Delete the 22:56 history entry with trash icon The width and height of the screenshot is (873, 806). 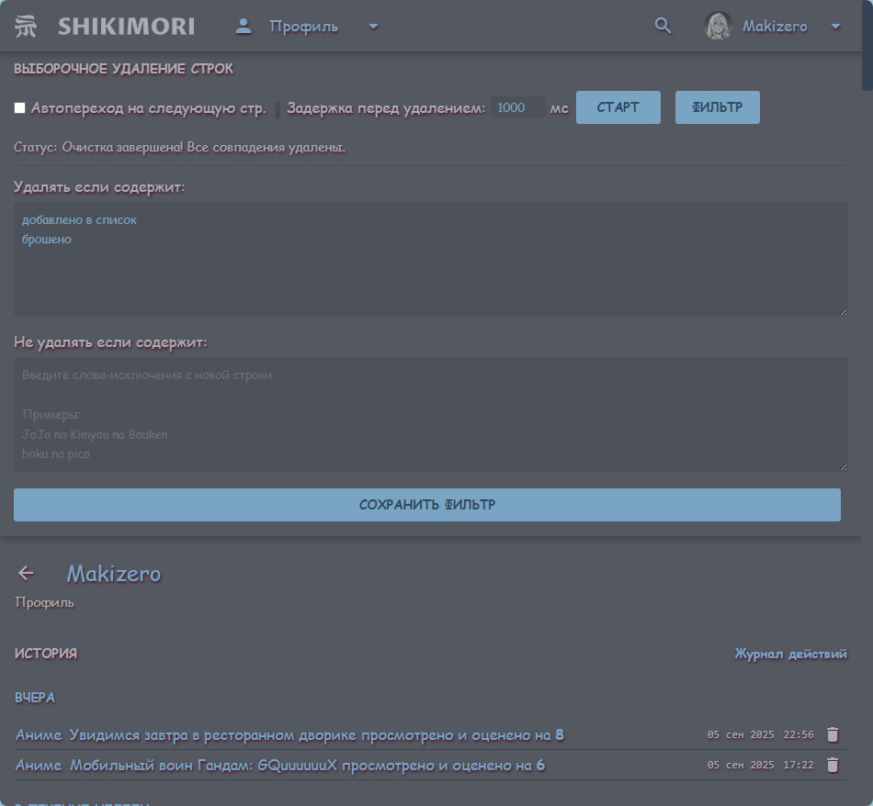[x=833, y=734]
